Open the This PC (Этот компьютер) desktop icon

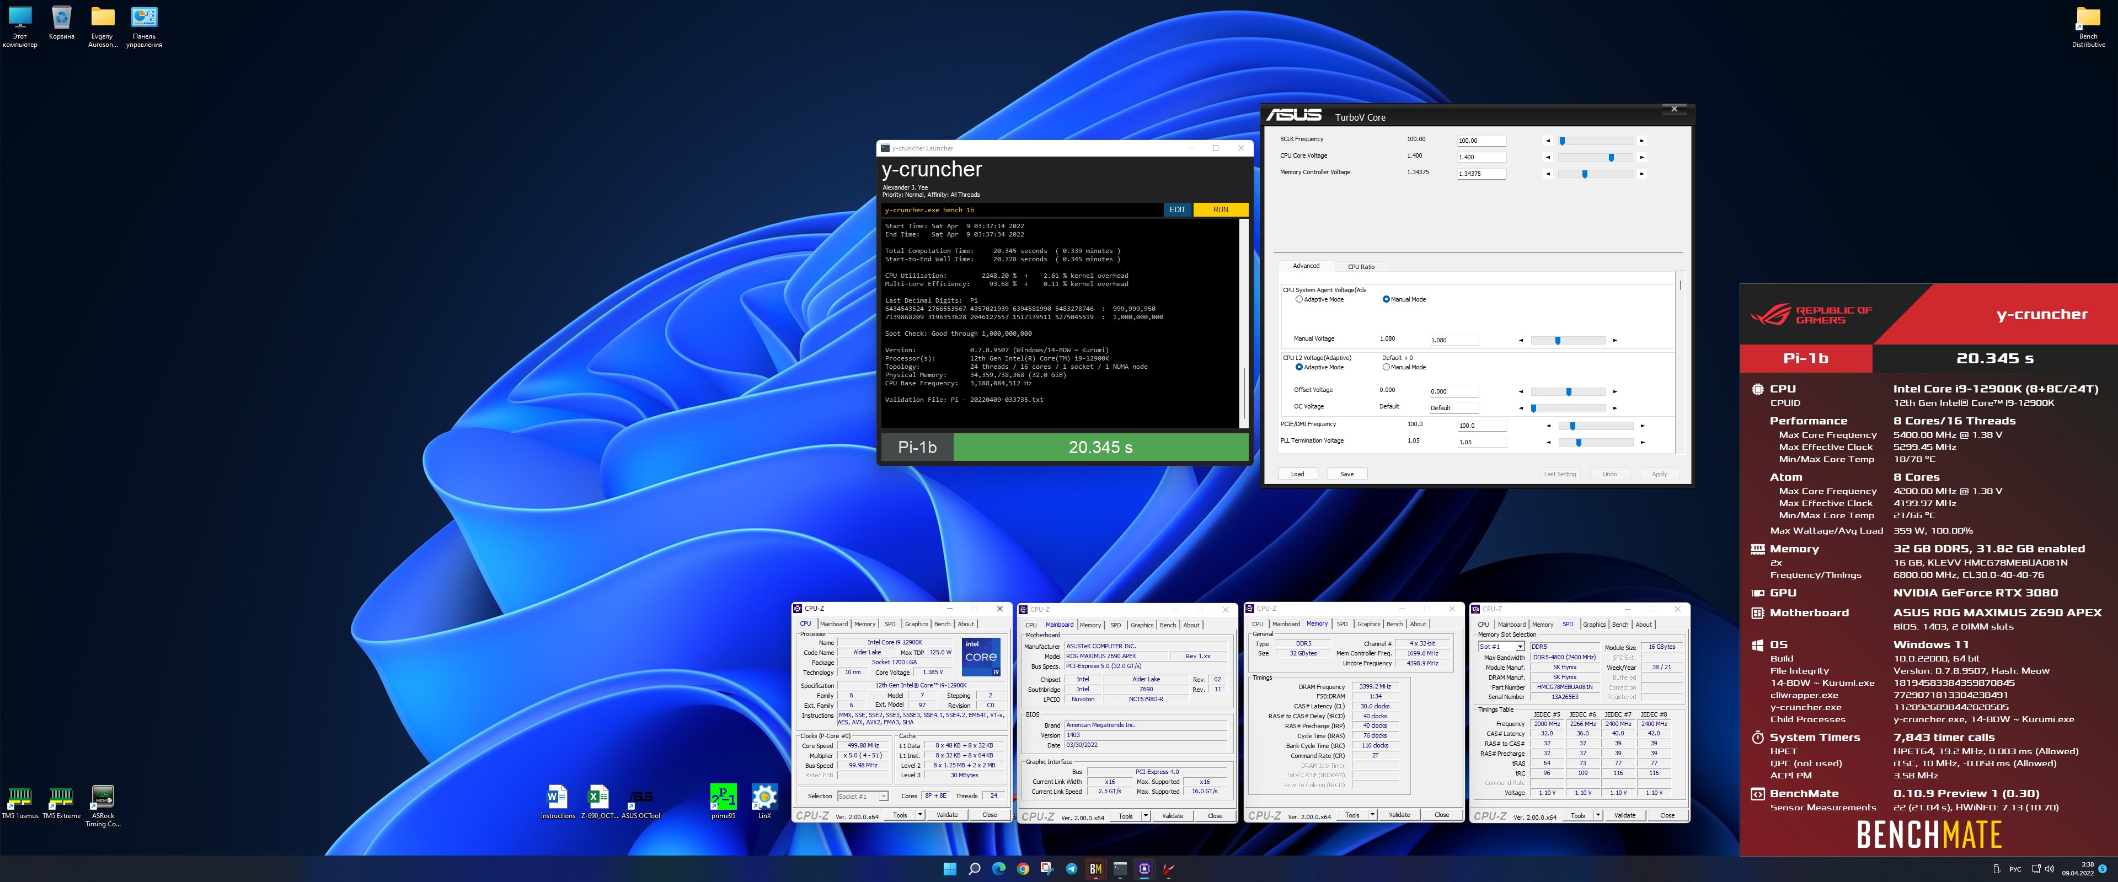pos(20,27)
